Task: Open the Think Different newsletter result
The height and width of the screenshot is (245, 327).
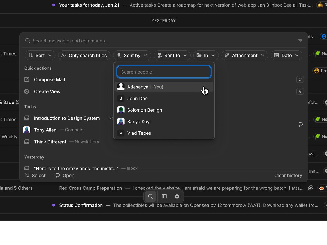Action: (x=50, y=142)
